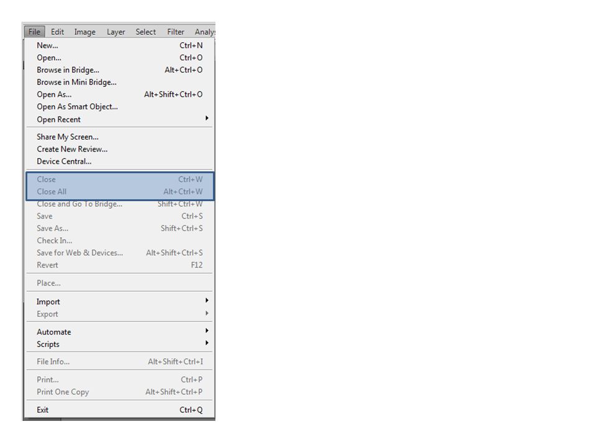
Task: Open the Filter menu
Action: [176, 32]
